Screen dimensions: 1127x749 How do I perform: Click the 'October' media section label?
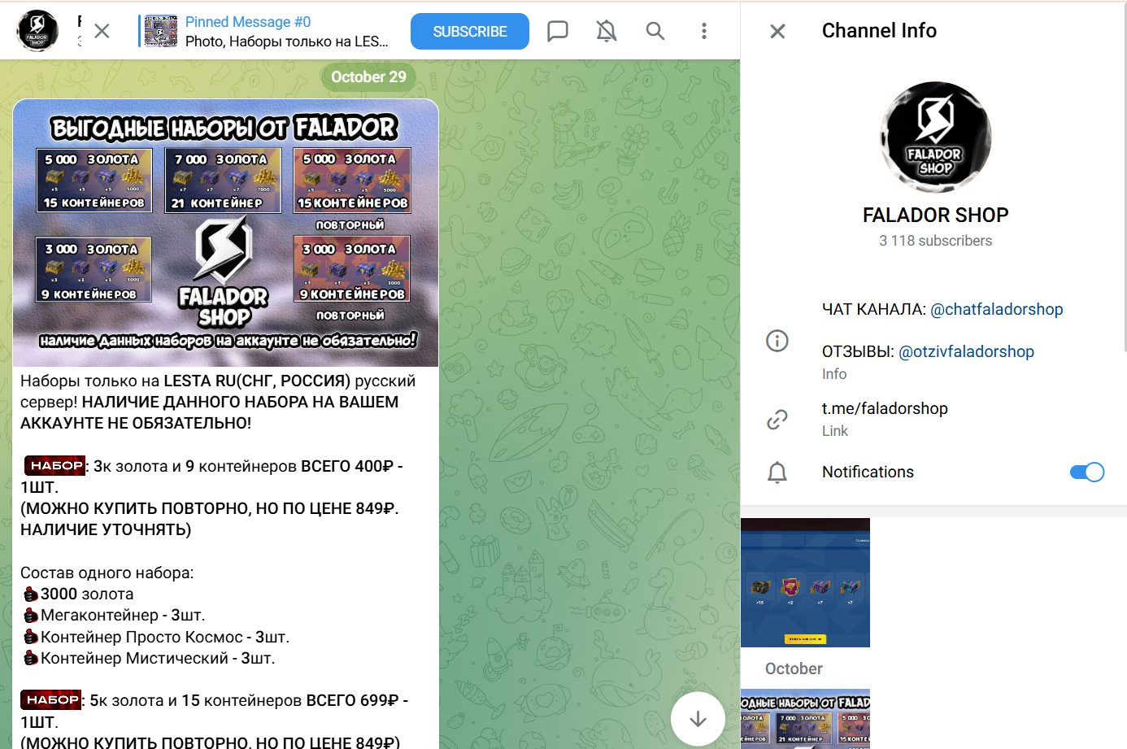[794, 668]
